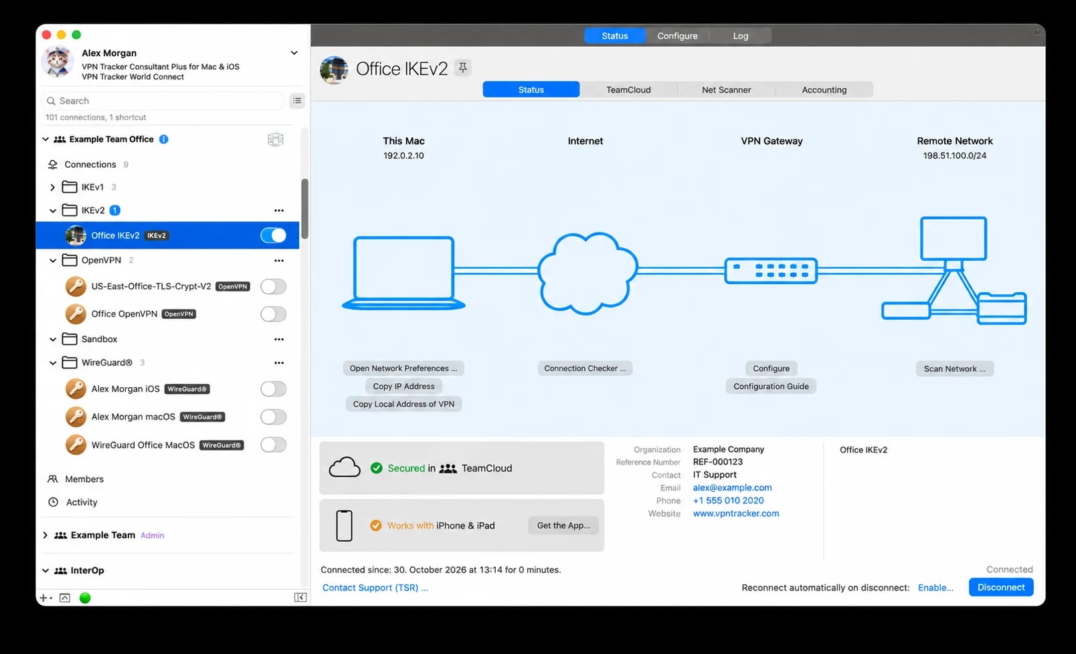The height and width of the screenshot is (654, 1076).
Task: Turn off the Office IKEv2 connection switch
Action: 273,235
